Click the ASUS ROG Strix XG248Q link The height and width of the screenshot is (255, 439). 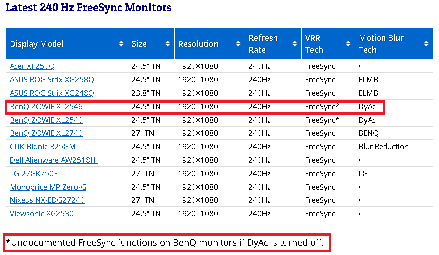(x=52, y=93)
